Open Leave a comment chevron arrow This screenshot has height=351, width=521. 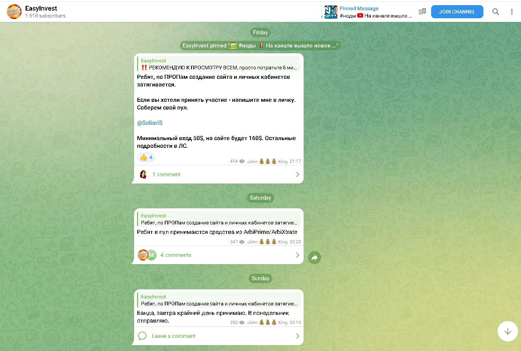click(x=297, y=336)
